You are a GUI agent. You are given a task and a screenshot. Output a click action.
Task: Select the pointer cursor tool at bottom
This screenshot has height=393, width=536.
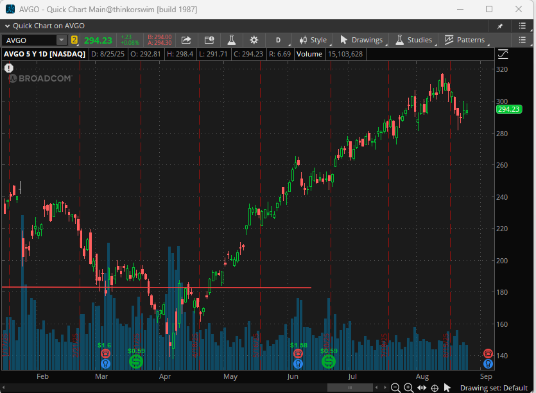pyautogui.click(x=447, y=388)
